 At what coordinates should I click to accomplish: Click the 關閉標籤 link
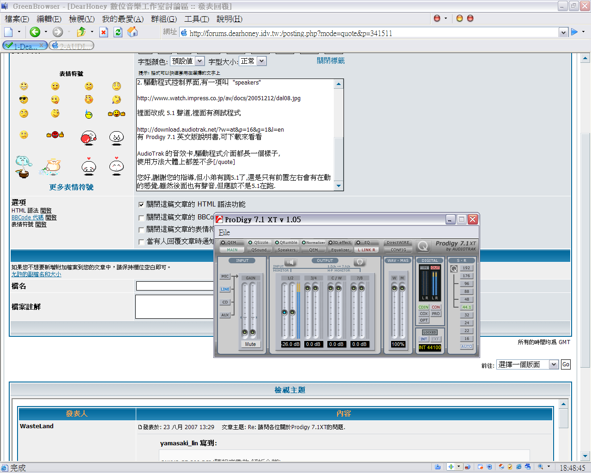[331, 61]
